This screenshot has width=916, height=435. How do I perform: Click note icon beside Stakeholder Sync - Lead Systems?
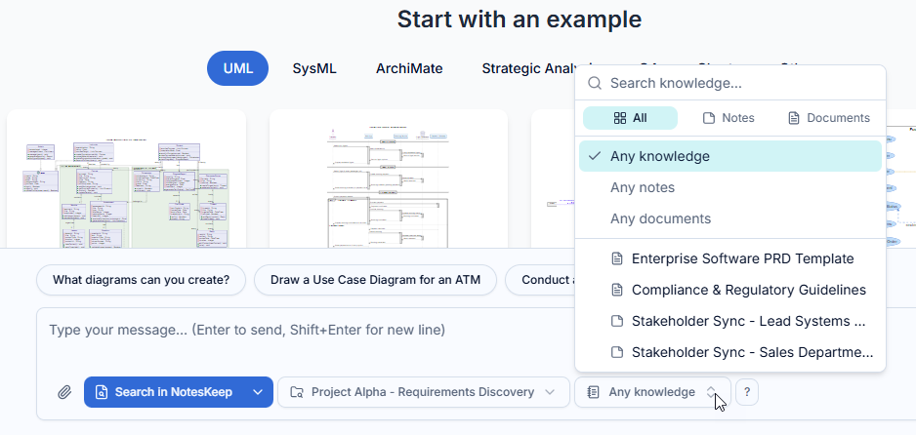point(617,321)
